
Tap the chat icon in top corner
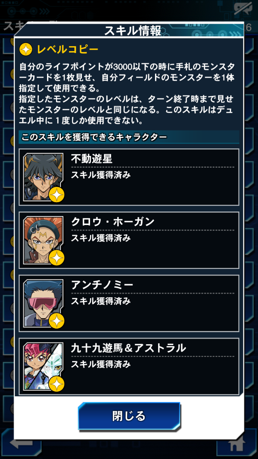pos(243,9)
